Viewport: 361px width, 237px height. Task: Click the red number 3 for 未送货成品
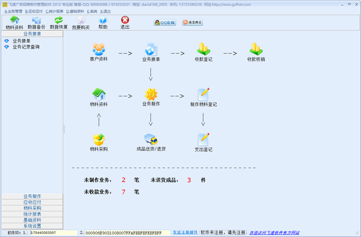[x=189, y=180]
